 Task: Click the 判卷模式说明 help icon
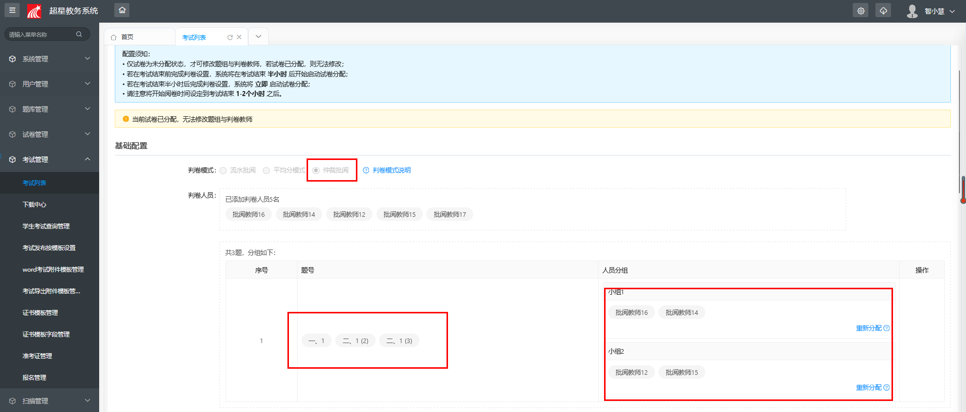tap(366, 170)
